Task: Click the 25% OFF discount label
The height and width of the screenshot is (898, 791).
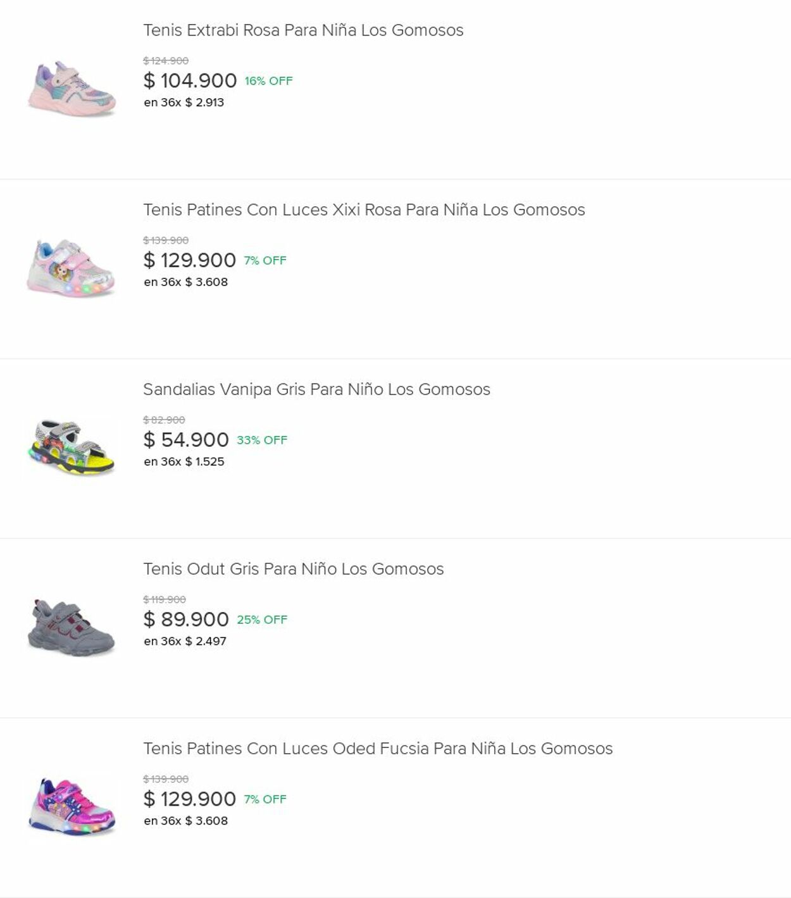Action: [262, 620]
